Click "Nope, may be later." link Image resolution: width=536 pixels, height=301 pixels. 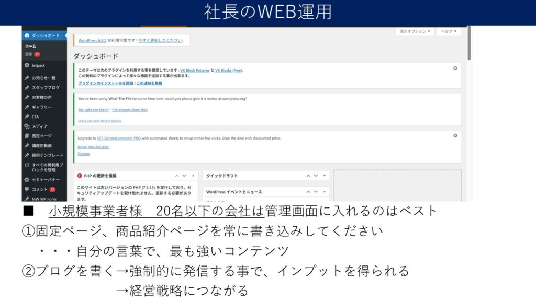click(x=94, y=147)
